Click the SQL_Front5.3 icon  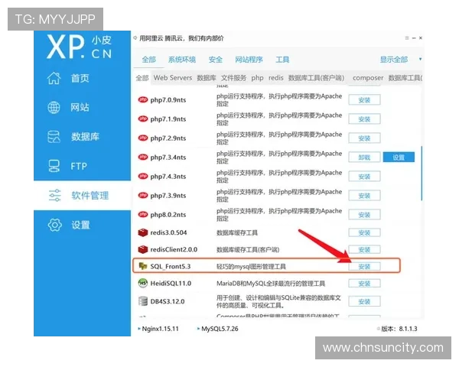143,266
